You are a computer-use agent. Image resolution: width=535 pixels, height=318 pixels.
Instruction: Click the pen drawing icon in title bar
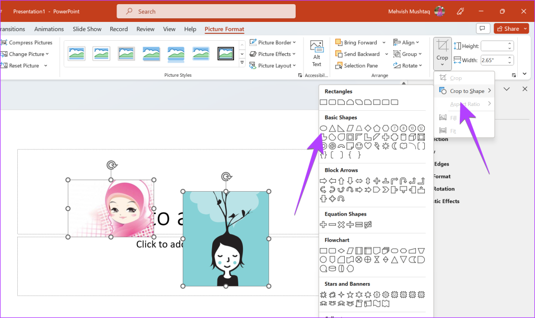tap(460, 11)
